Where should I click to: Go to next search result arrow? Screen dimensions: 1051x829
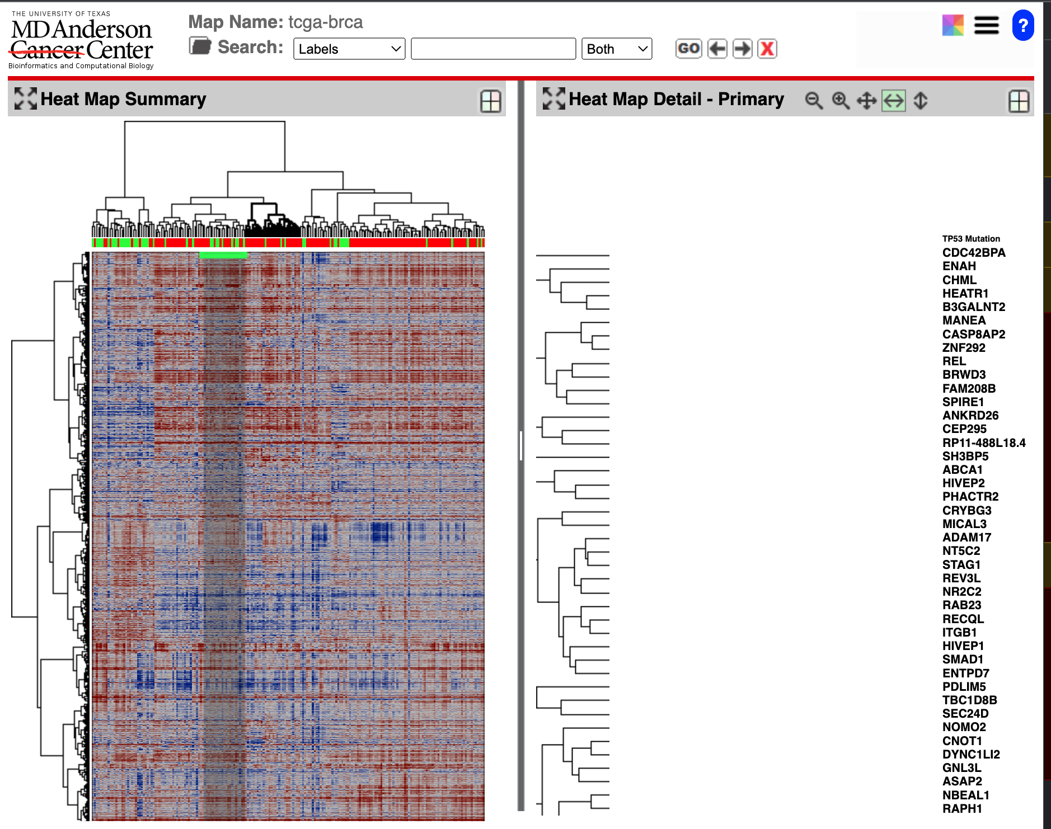pyautogui.click(x=743, y=49)
